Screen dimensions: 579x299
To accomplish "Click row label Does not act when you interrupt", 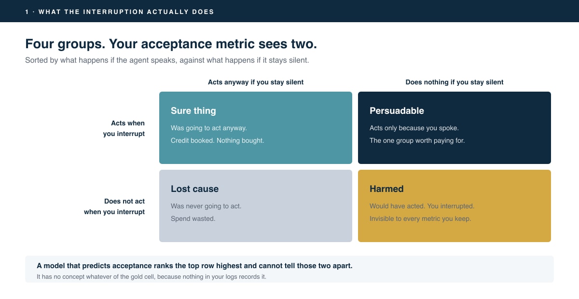I will [114, 206].
